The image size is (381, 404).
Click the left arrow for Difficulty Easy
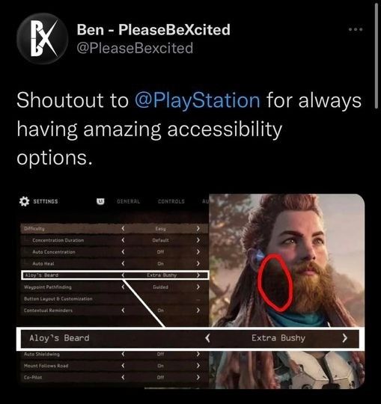tap(123, 228)
